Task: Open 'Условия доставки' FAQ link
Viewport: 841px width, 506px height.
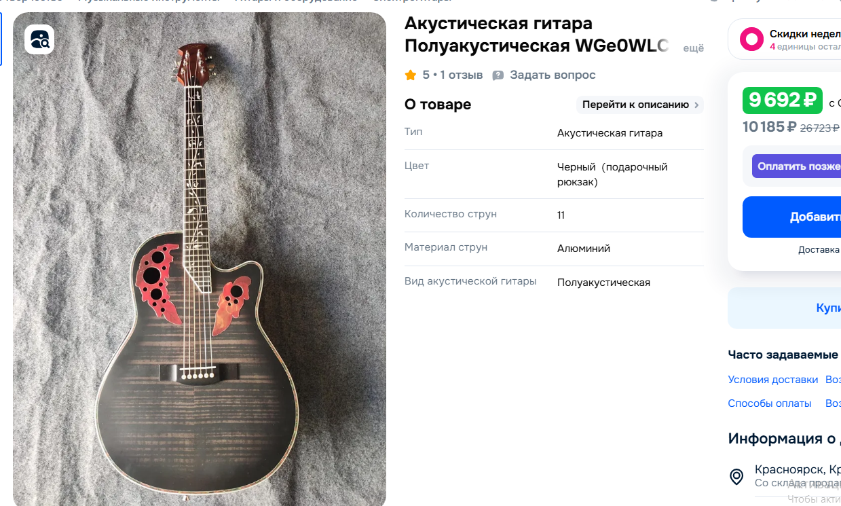Action: 773,380
